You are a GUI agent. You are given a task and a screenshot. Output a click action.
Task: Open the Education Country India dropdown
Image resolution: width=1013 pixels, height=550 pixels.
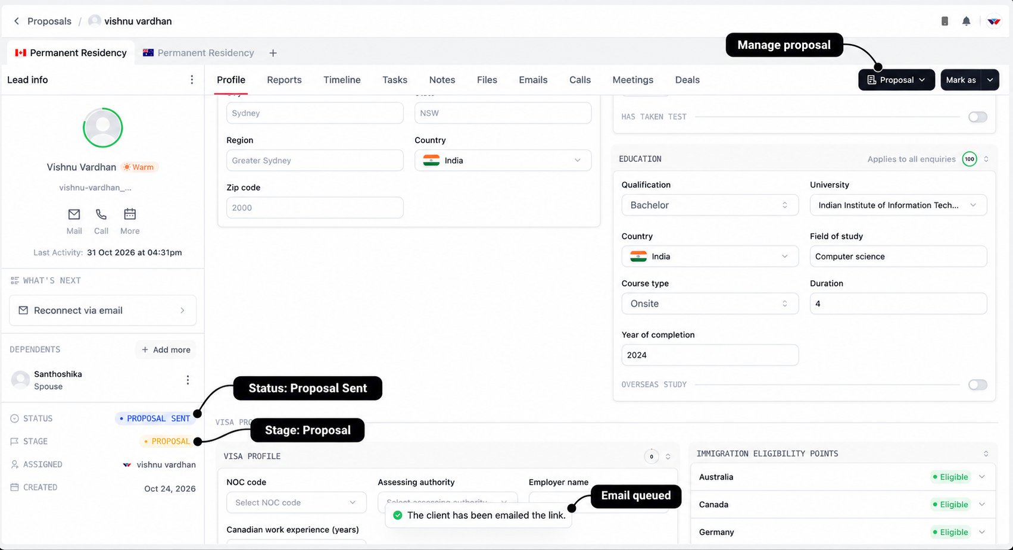(710, 257)
